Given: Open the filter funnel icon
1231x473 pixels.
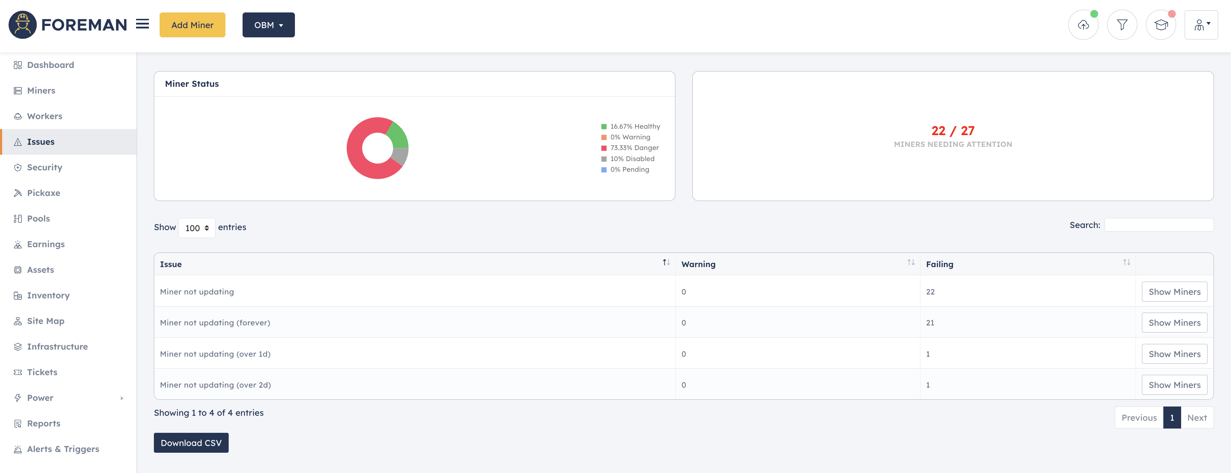Looking at the screenshot, I should point(1122,25).
